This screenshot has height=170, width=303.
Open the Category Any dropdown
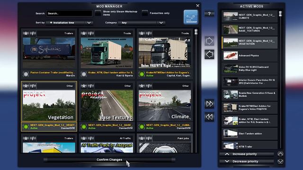(x=142, y=23)
